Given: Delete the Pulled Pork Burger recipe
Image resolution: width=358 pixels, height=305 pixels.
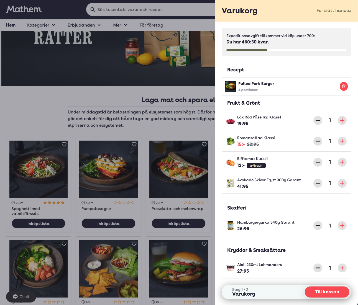Looking at the screenshot, I should point(344,86).
